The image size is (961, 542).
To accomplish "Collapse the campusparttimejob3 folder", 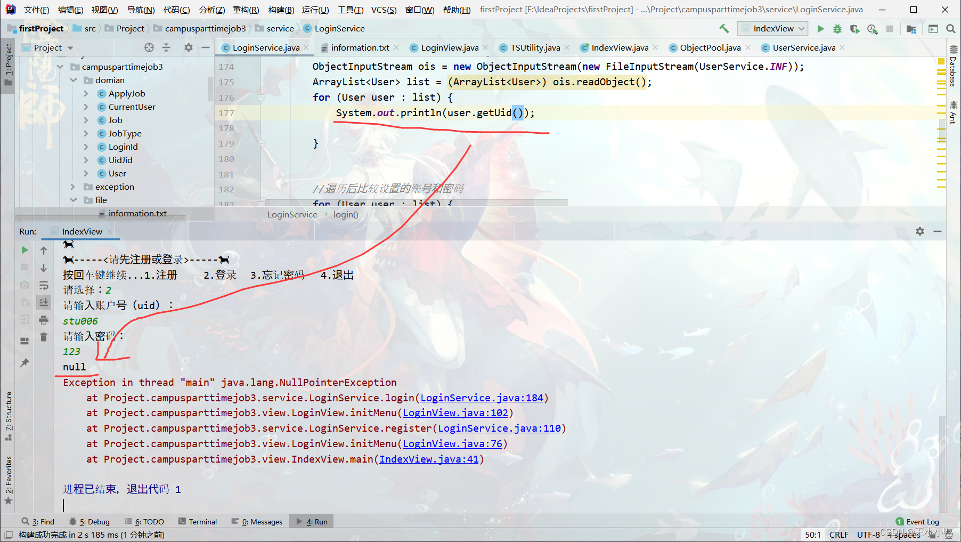I will (x=60, y=67).
